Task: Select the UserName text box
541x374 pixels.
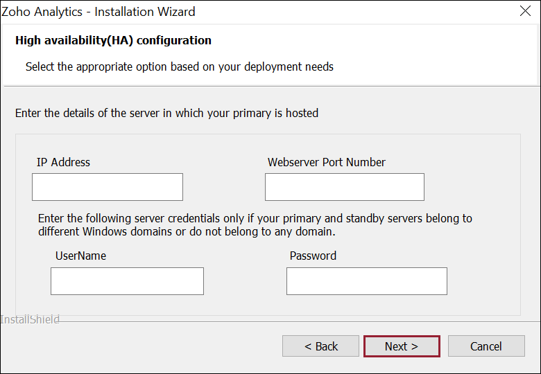Action: [x=127, y=281]
